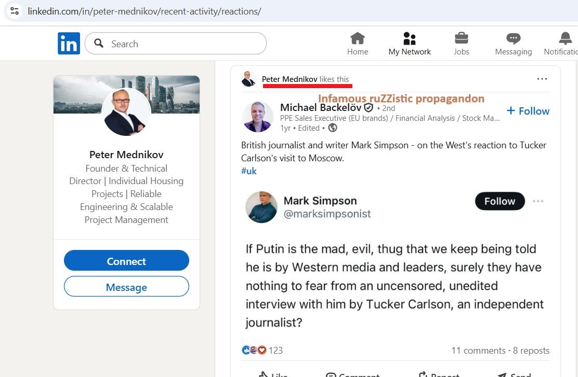View the 8 reposts link
Viewport: 578px width, 377px height.
click(531, 351)
